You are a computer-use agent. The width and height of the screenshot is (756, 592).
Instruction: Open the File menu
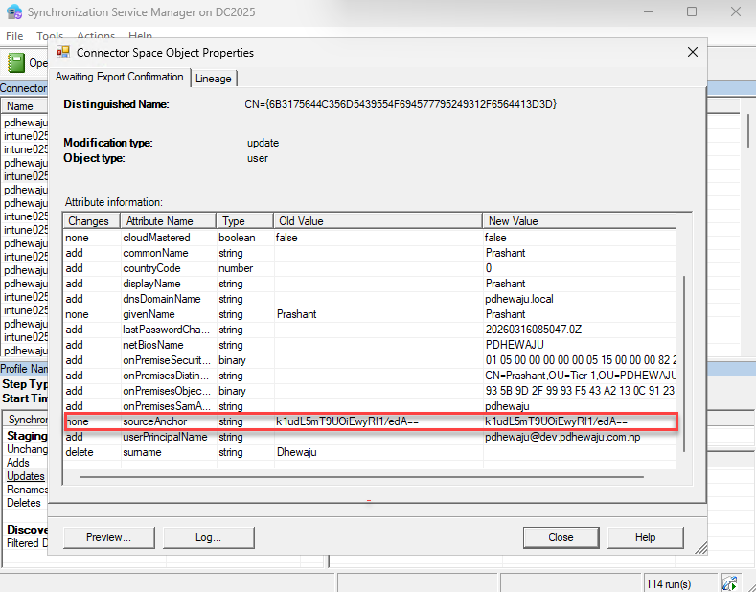click(14, 36)
